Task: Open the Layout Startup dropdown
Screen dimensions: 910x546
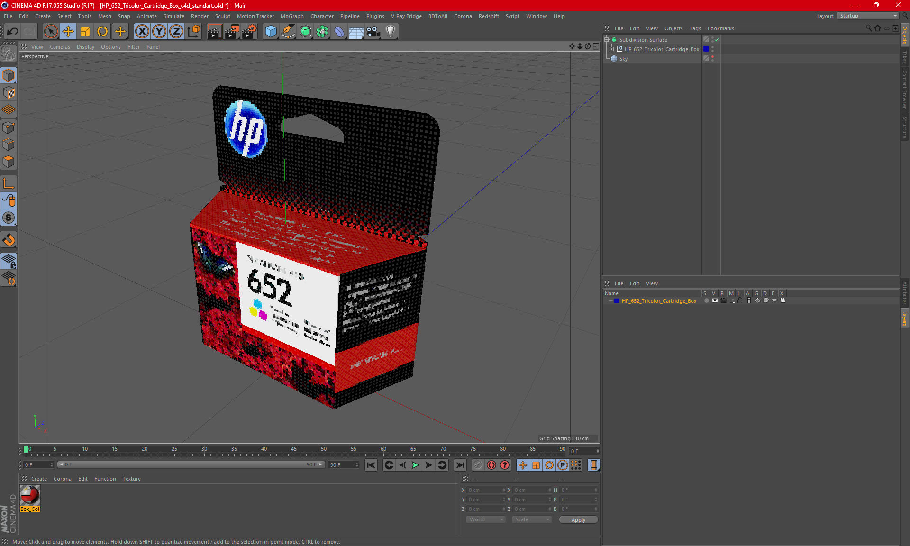Action: (x=868, y=16)
